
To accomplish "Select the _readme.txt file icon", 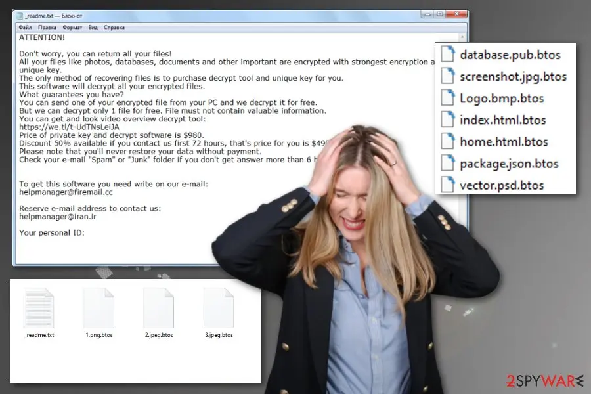I will [39, 308].
